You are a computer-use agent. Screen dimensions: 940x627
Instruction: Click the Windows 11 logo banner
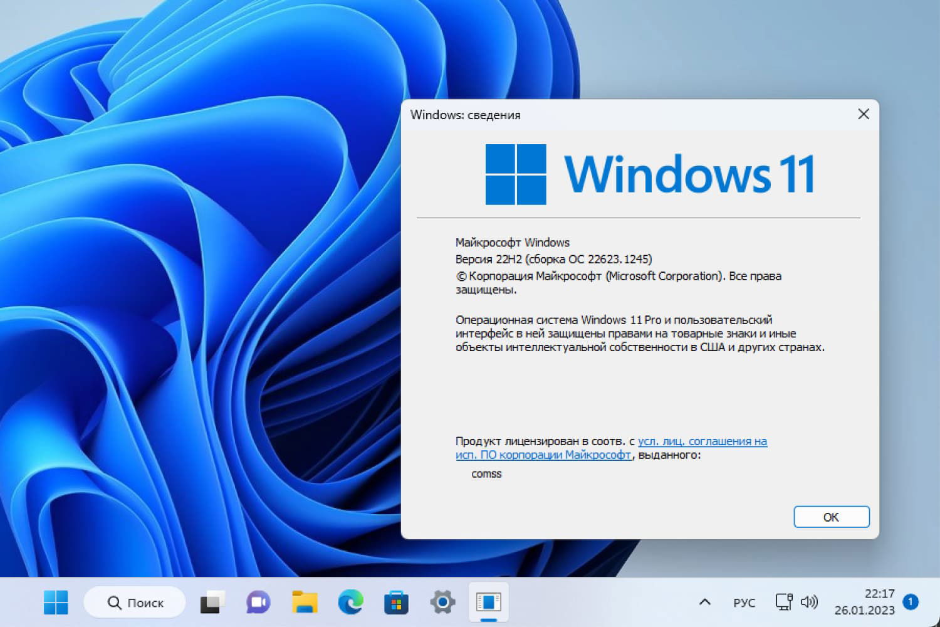tap(650, 174)
